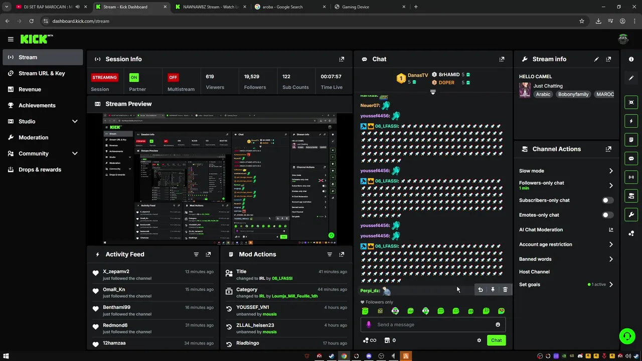Pin the Perpi_dz chat message
642x361 pixels.
click(x=493, y=290)
